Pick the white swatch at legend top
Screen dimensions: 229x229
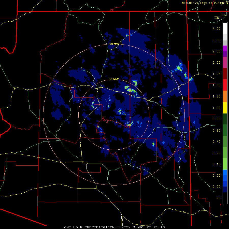click(x=225, y=28)
